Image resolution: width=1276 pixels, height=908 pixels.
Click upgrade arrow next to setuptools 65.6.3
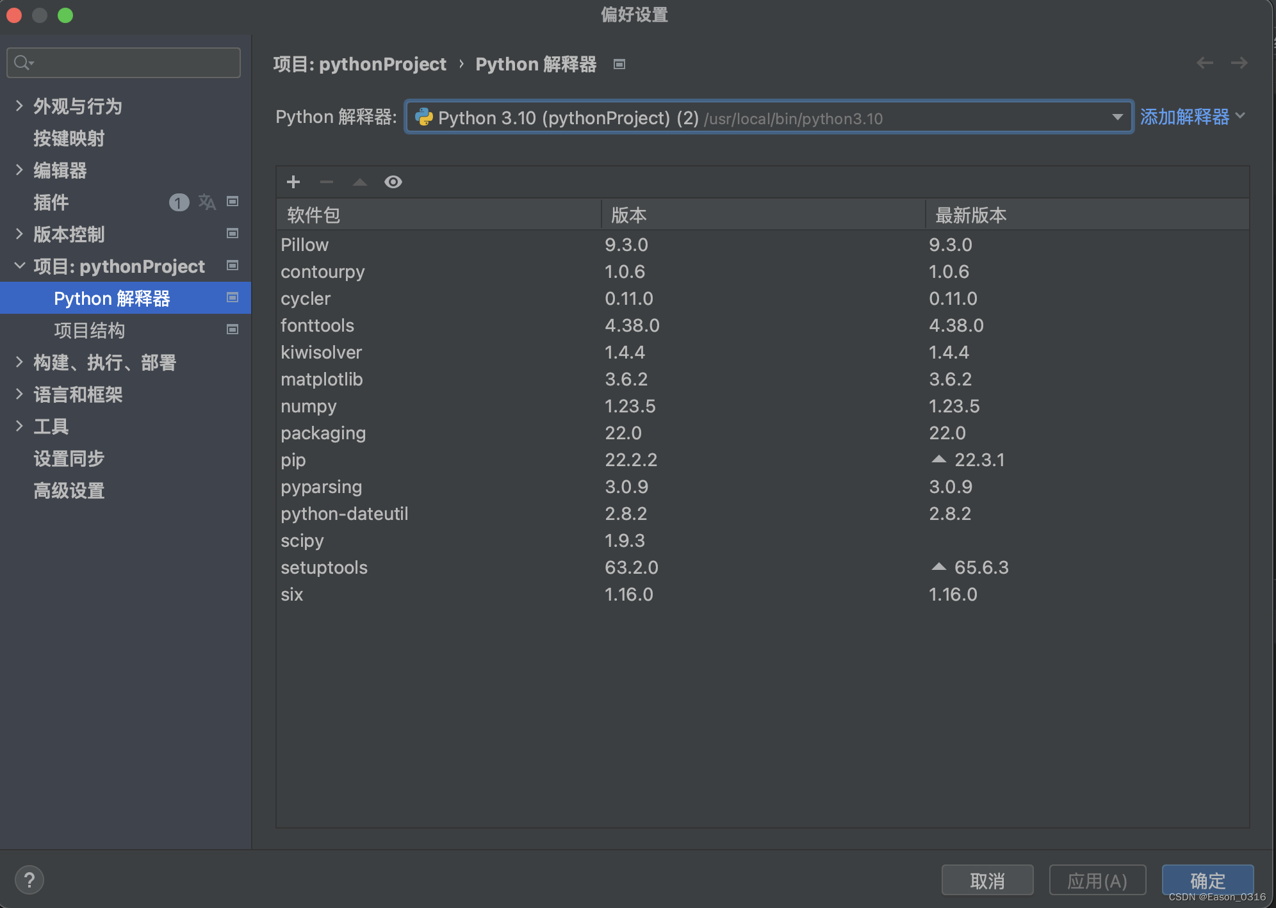pyautogui.click(x=938, y=567)
